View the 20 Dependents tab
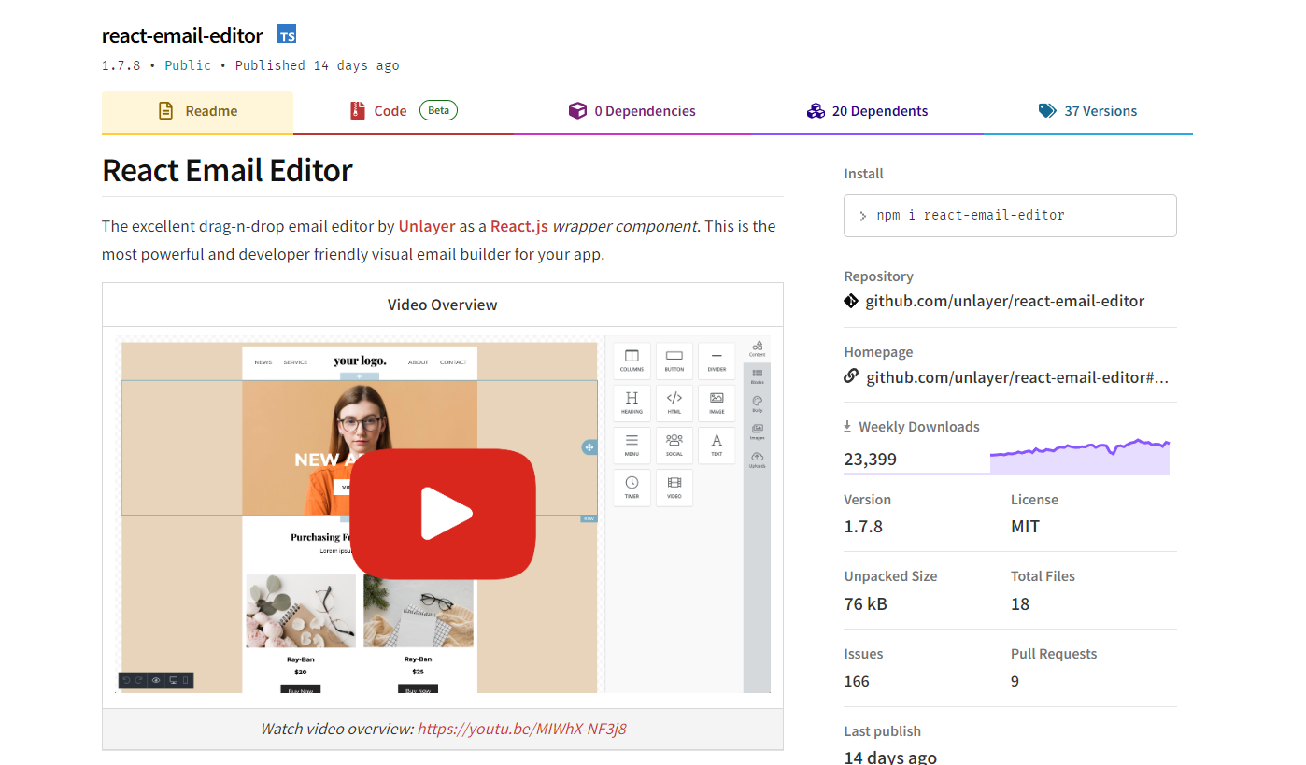 point(867,111)
